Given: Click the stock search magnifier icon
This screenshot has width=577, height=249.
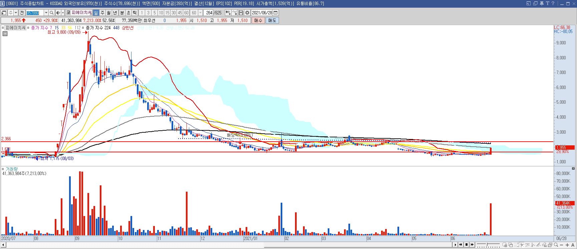Looking at the screenshot, I should tap(52, 13).
